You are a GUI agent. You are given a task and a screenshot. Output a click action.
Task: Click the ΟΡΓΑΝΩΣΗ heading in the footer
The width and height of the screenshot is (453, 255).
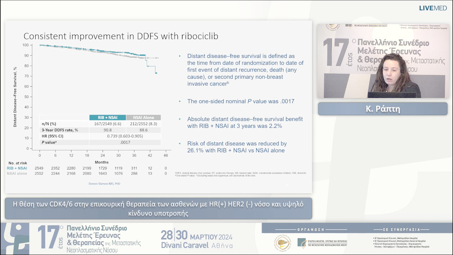(x=311, y=229)
